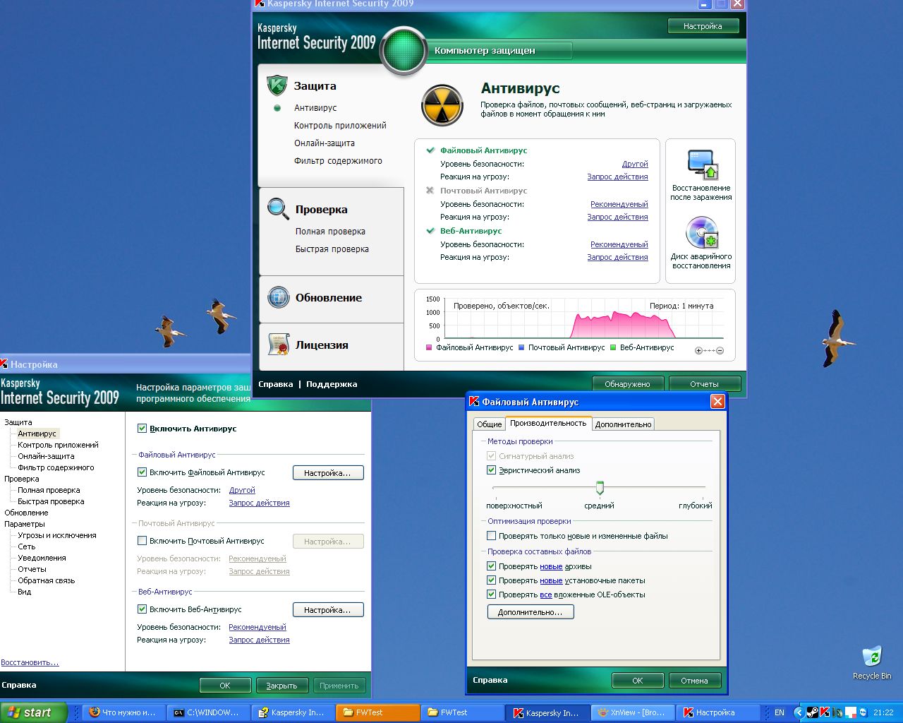Screen dimensions: 903x723
Task: Click the Windows start button
Action: 34,712
